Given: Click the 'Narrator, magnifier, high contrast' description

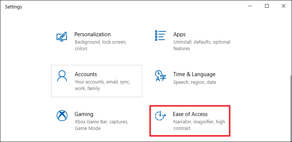Looking at the screenshot, I should [199, 125].
